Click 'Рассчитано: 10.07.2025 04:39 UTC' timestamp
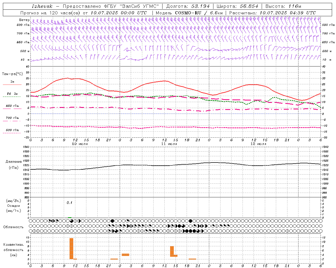The height and width of the screenshot is (268, 336). tap(272, 13)
